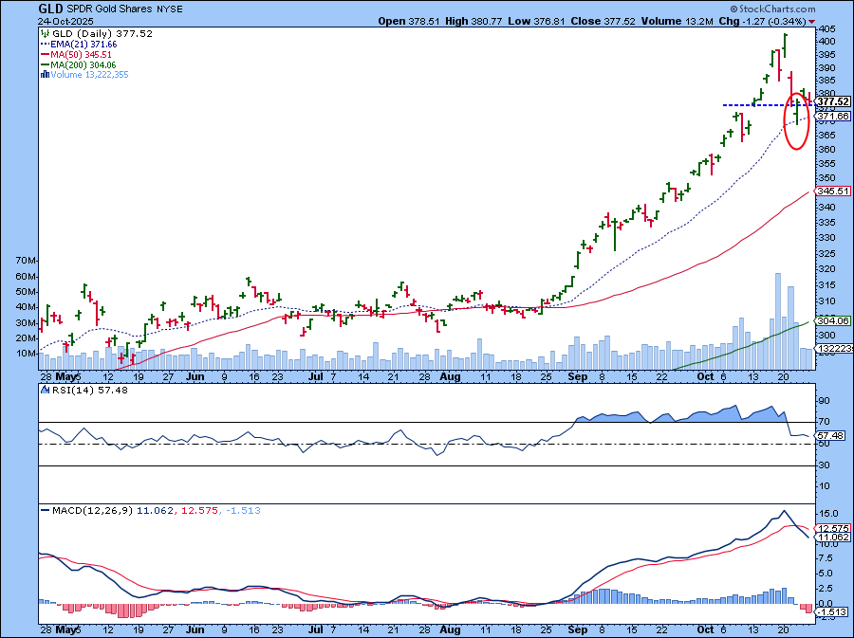Click the dotted line sample before EMA(21)
854x638 pixels.
click(46, 44)
